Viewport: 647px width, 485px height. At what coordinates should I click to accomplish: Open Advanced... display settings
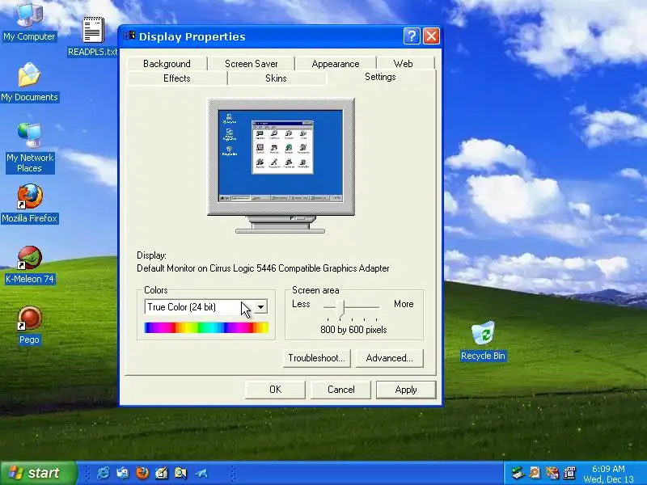pos(389,358)
